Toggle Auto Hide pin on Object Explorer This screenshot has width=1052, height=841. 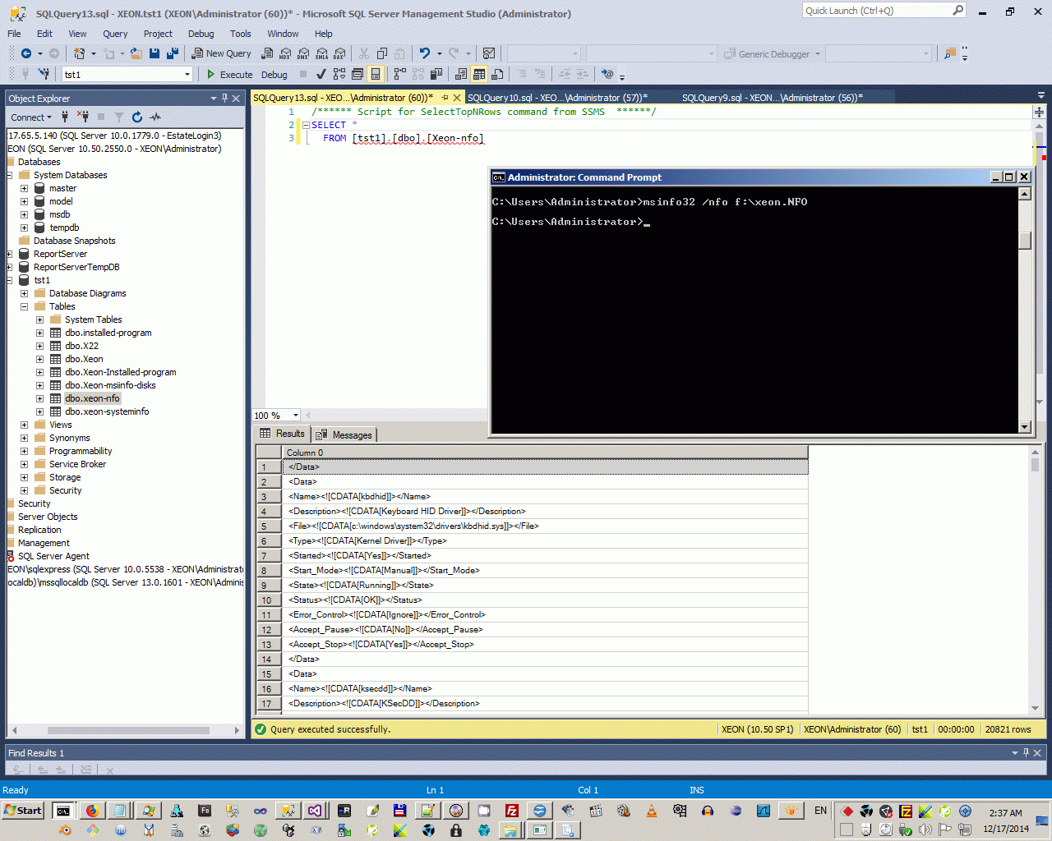pyautogui.click(x=224, y=99)
